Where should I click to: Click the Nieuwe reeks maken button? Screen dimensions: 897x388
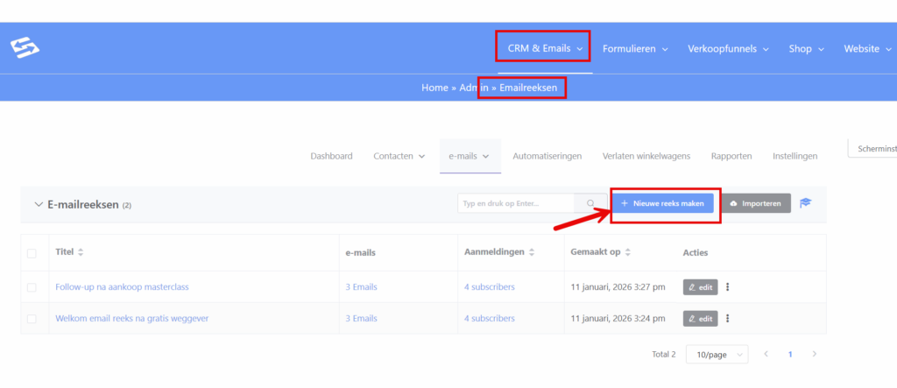[662, 203]
